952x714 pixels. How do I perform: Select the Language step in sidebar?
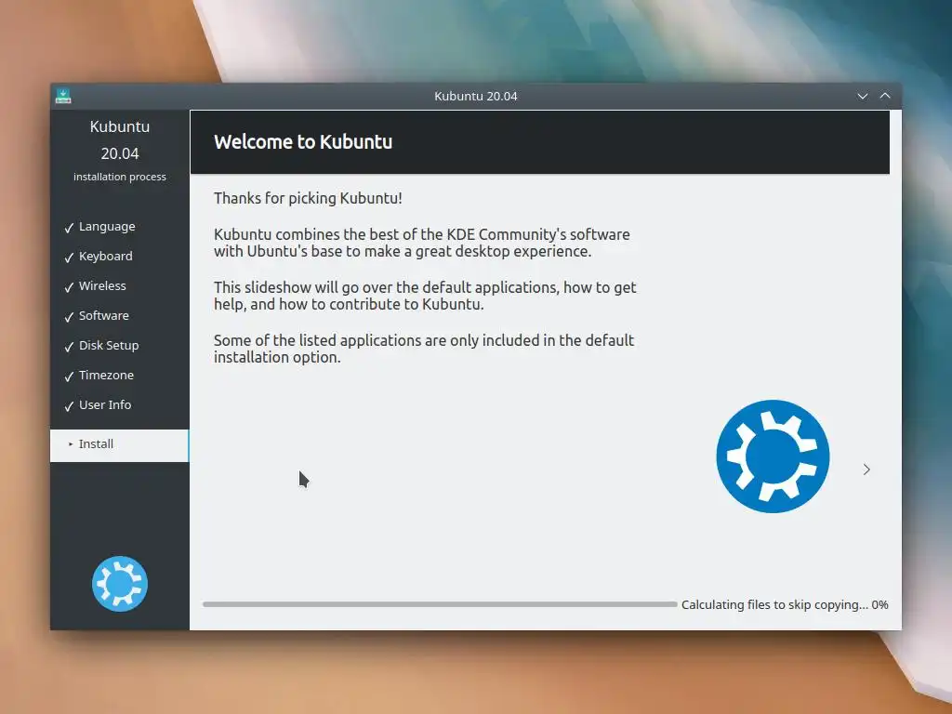[107, 227]
